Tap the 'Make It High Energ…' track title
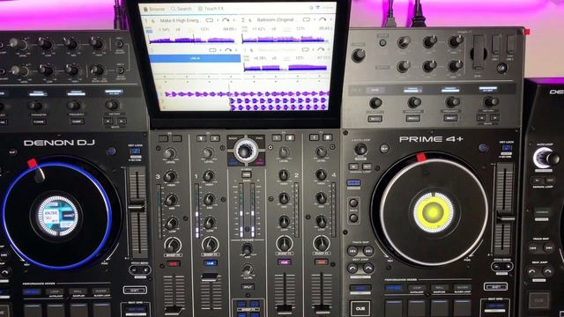Screen dimensions: 564x317 tap(180, 20)
